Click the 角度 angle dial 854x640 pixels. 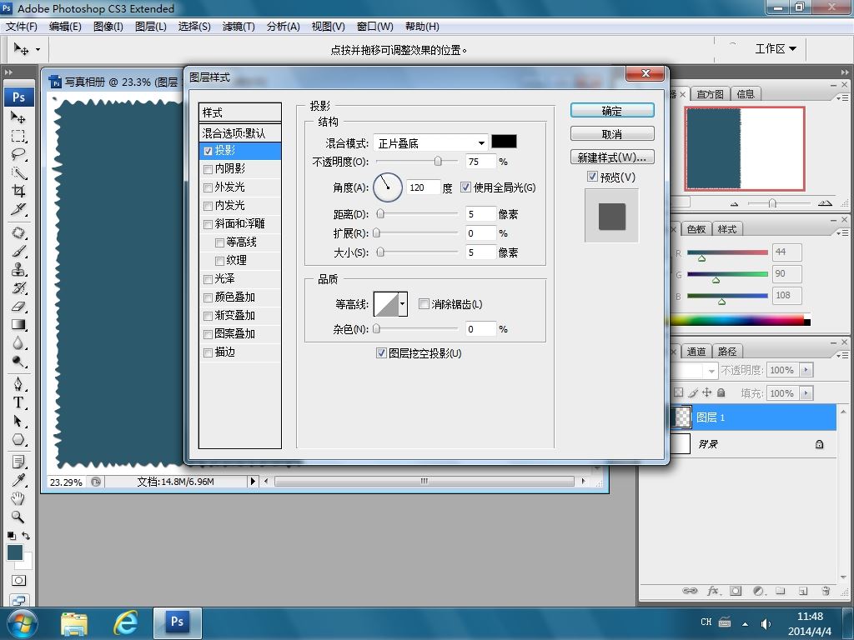click(x=388, y=187)
